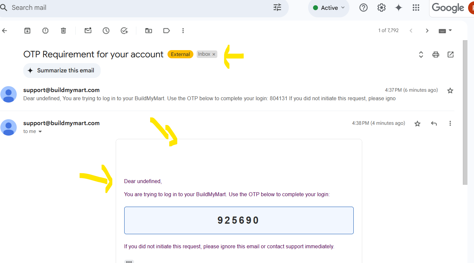Star the 4:38 PM message
Viewport: 474px width, 263px height.
coord(417,123)
